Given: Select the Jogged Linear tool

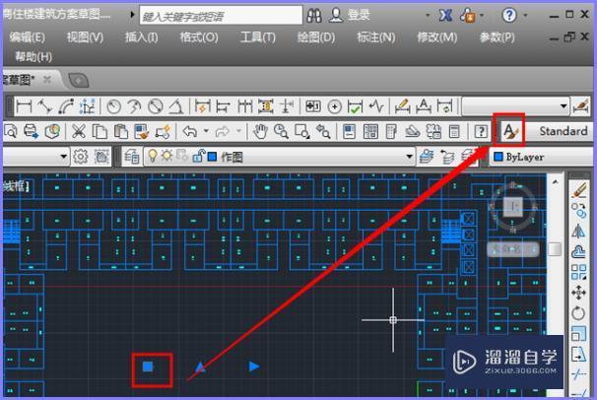Looking at the screenshot, I should 376,107.
